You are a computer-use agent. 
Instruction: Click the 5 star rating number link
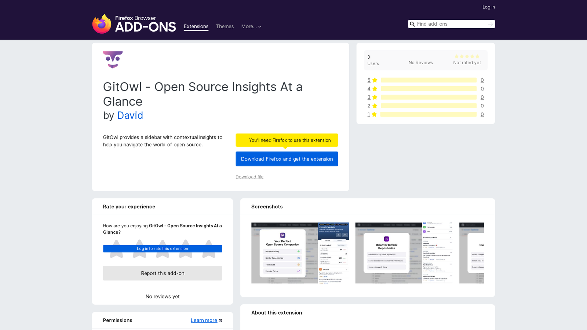[x=369, y=80]
